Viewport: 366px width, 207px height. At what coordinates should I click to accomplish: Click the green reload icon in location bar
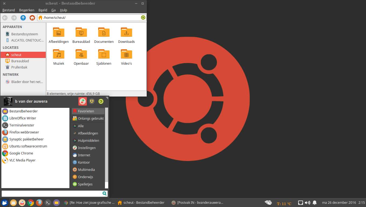[143, 18]
